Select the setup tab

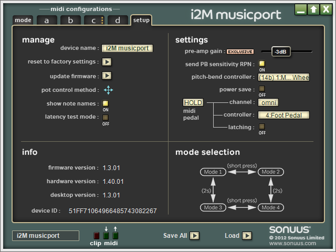(x=141, y=20)
